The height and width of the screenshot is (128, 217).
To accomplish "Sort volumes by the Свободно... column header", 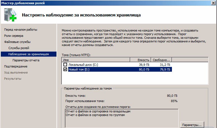I will pyautogui.click(x=161, y=60).
